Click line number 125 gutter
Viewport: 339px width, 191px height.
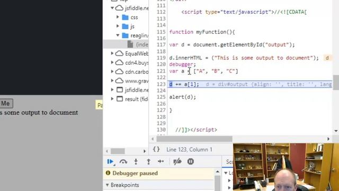(x=161, y=97)
